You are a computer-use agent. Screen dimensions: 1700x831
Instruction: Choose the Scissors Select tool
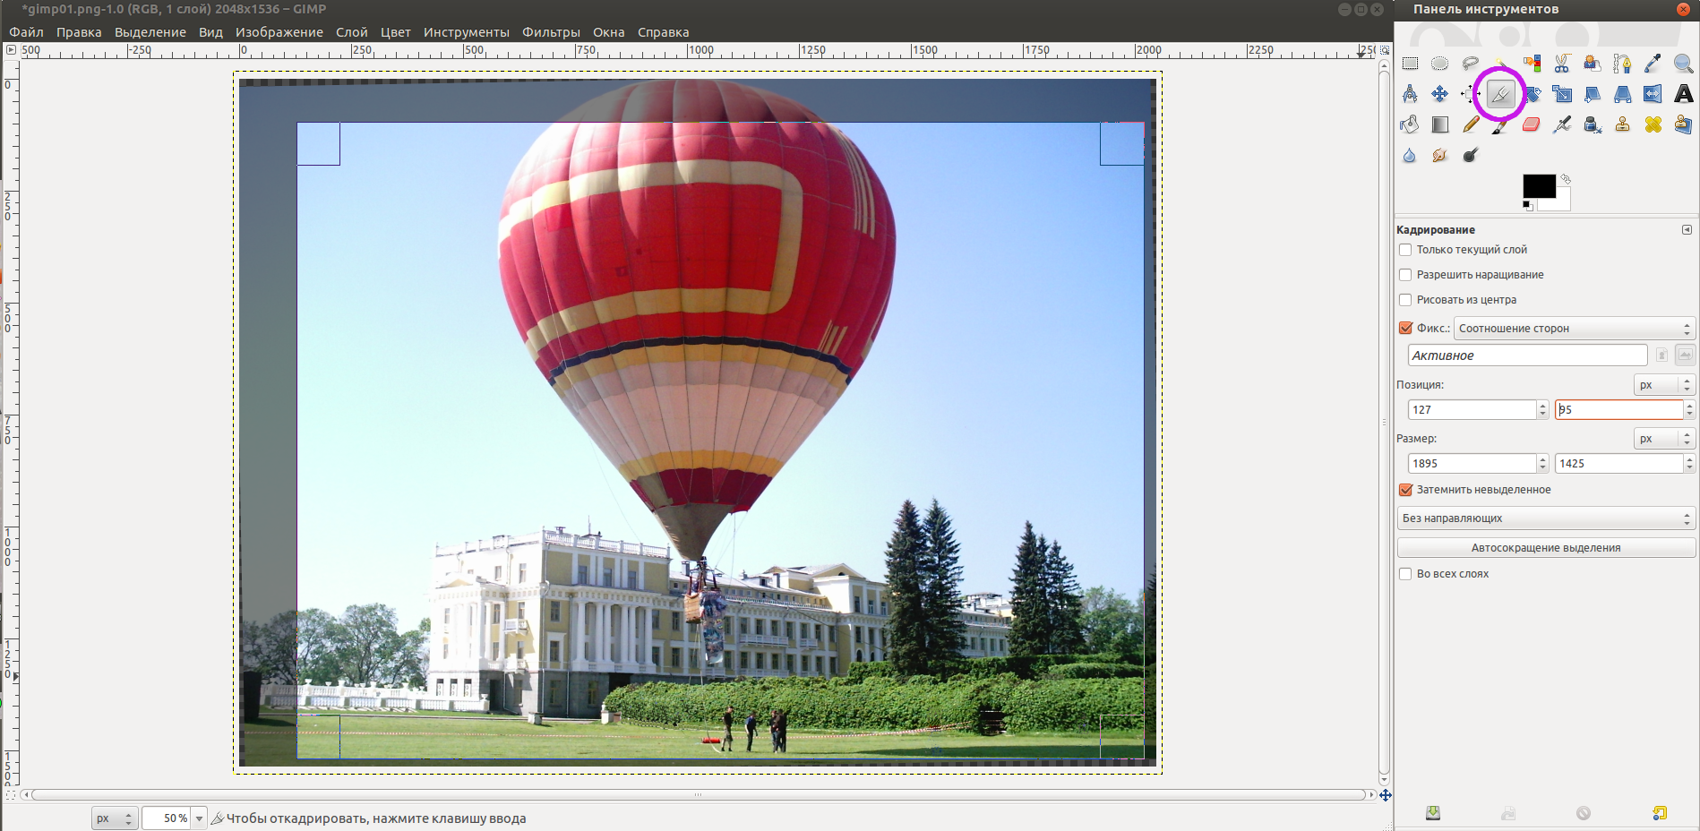1562,64
